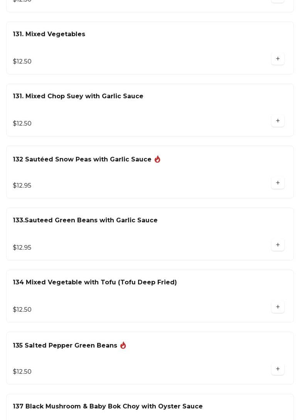The height and width of the screenshot is (420, 300).
Task: Click the spicy flame icon beside Salted Pepper Green Beans
Action: pos(123,345)
